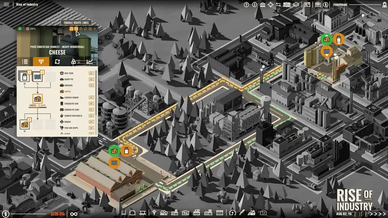Click the orange water icon over the warehouse

point(114,163)
